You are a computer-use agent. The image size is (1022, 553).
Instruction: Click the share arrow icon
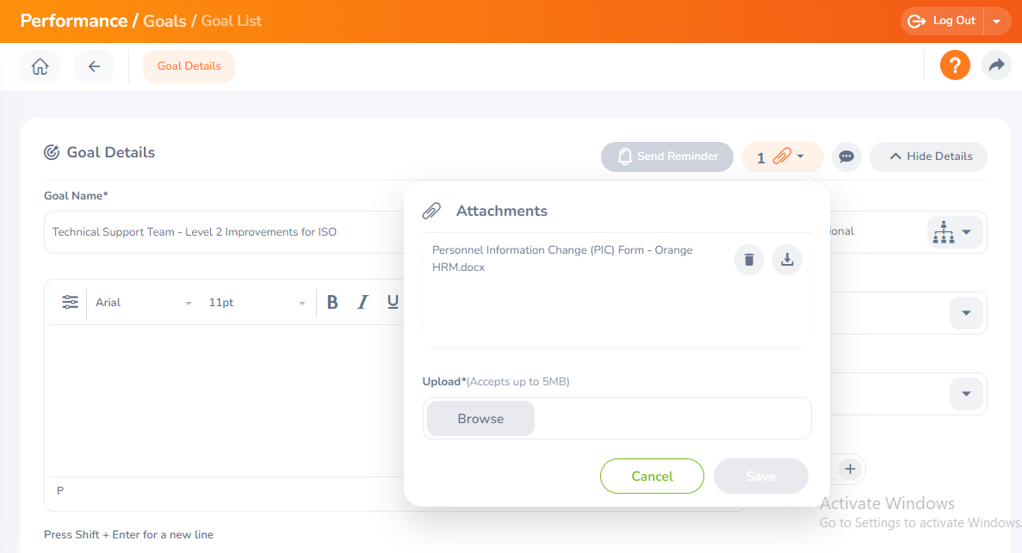[996, 65]
